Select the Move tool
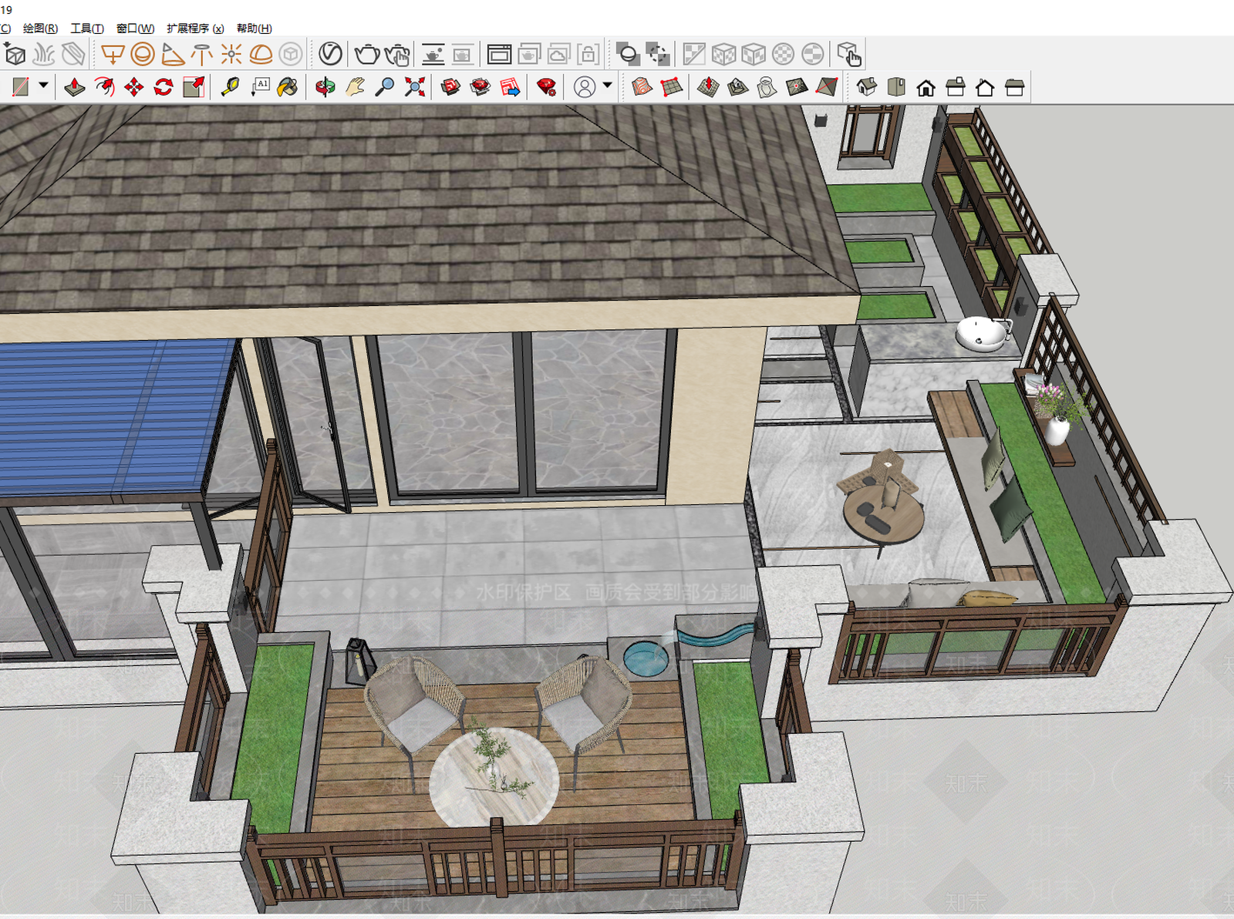 point(134,87)
